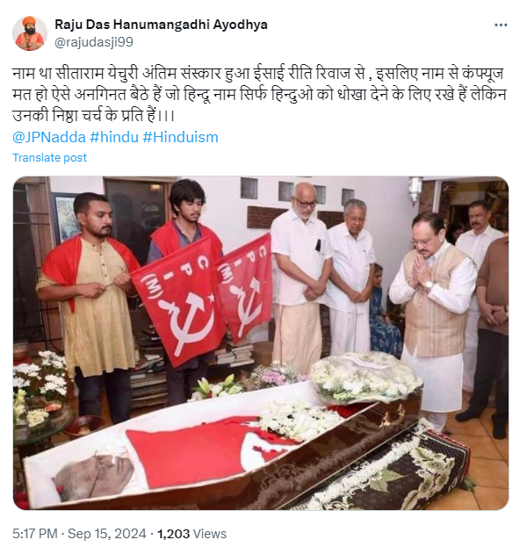Image resolution: width=520 pixels, height=547 pixels.
Task: Open the #hindu hashtag
Action: point(114,137)
